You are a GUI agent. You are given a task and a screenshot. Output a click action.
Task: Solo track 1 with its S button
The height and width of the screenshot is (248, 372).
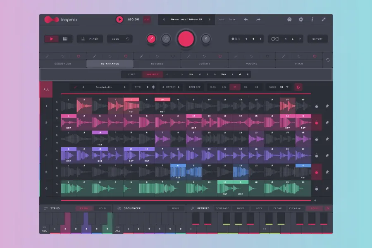click(x=57, y=102)
